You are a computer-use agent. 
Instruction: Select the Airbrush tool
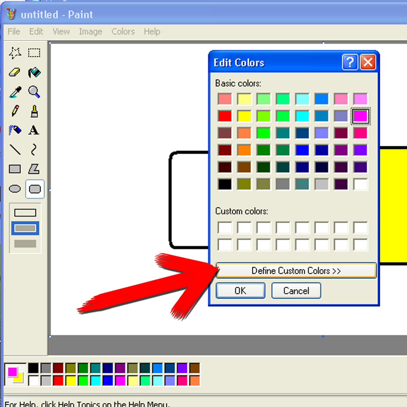(15, 130)
